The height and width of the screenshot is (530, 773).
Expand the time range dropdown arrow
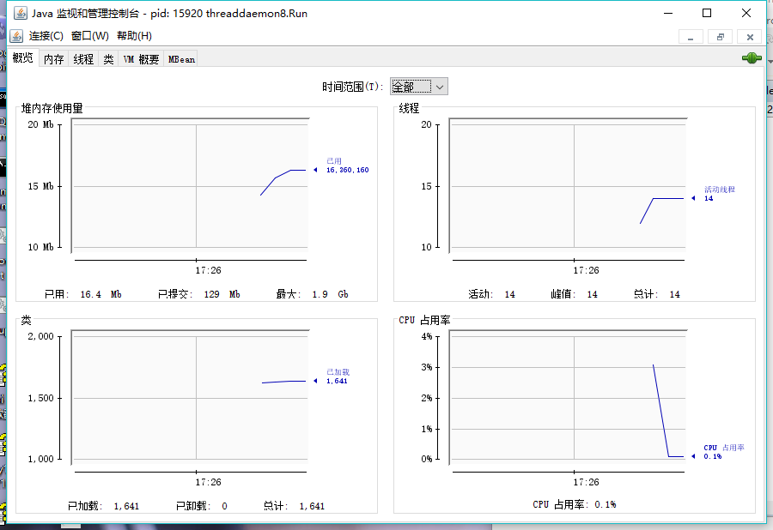440,87
